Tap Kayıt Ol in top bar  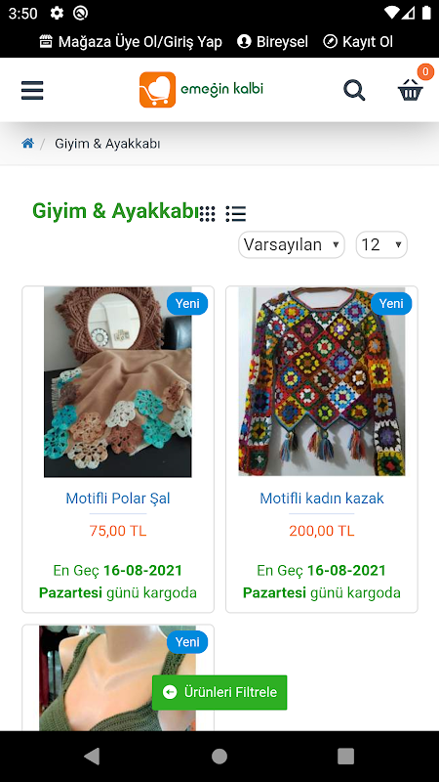(x=358, y=41)
